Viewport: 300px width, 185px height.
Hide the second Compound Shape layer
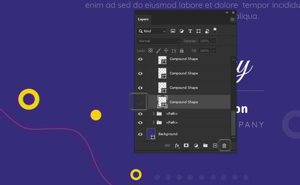click(x=140, y=74)
